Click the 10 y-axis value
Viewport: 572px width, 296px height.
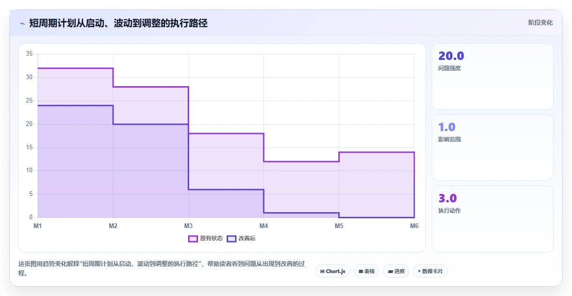click(29, 170)
